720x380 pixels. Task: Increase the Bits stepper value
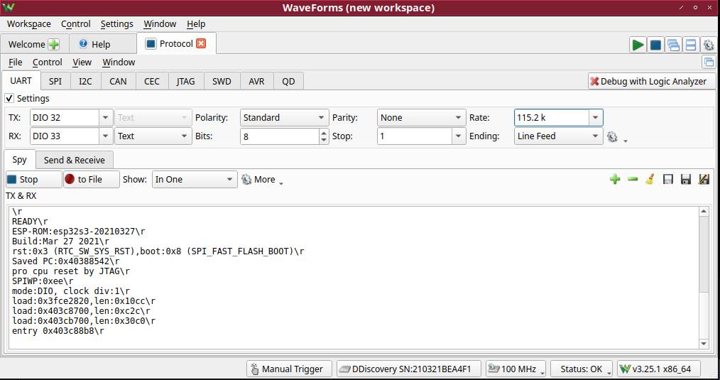324,133
